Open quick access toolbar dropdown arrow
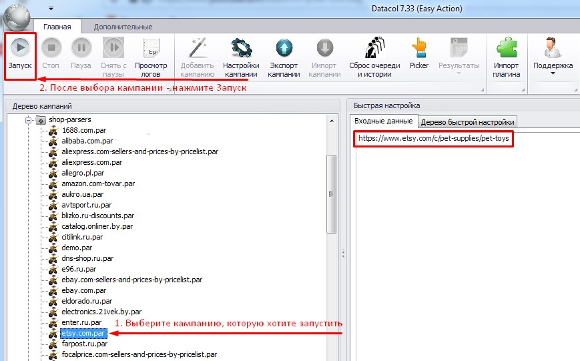This screenshot has width=580, height=361. click(x=51, y=8)
